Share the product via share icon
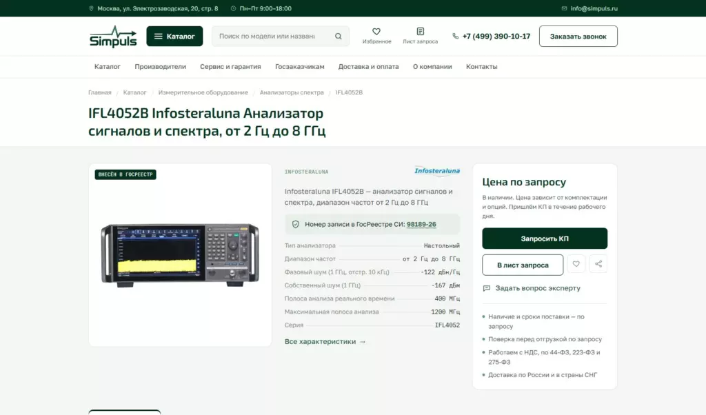Image resolution: width=706 pixels, height=415 pixels. point(598,264)
